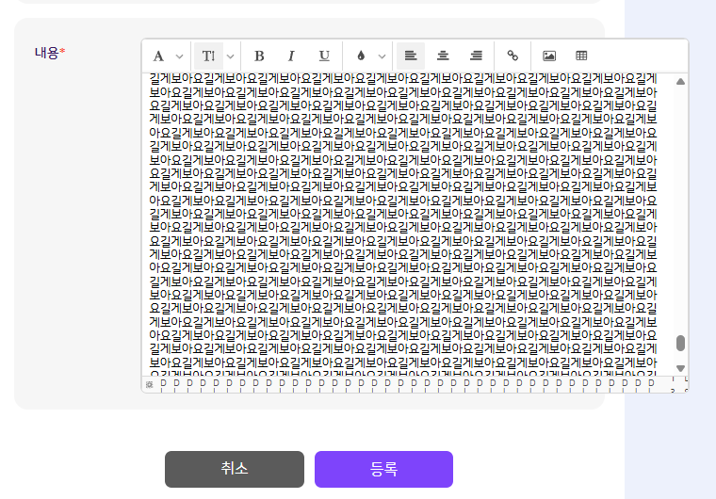Align text to the left
Viewport: 716px width, 499px height.
(410, 56)
